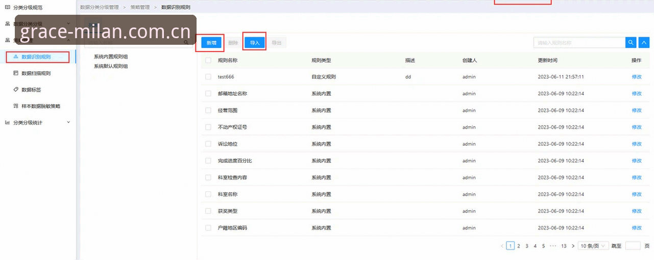The image size is (654, 260).
Task: Go to page 4
Action: pos(535,246)
